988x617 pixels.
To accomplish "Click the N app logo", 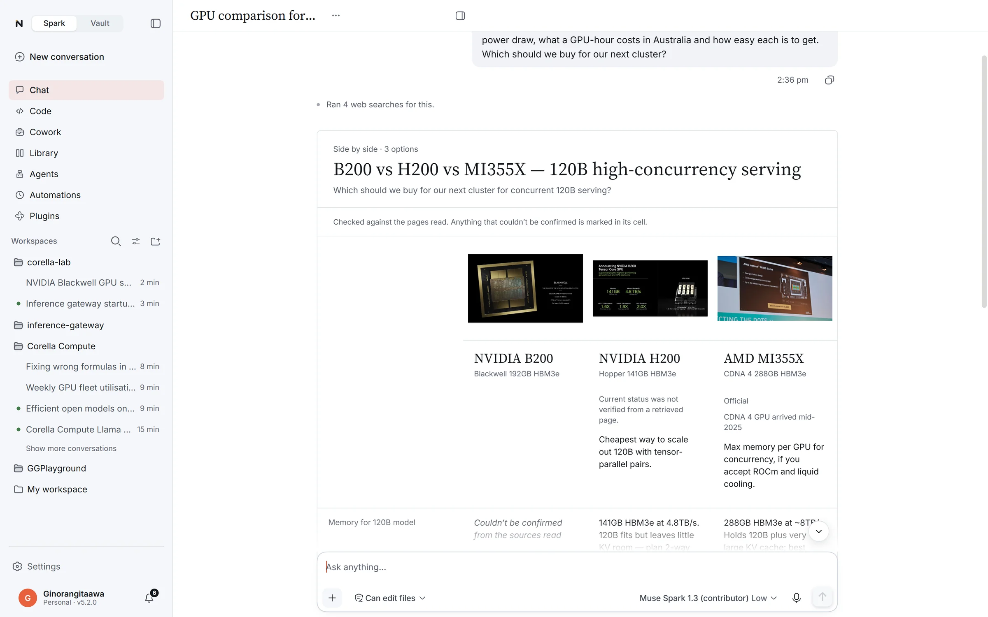I will click(x=19, y=23).
